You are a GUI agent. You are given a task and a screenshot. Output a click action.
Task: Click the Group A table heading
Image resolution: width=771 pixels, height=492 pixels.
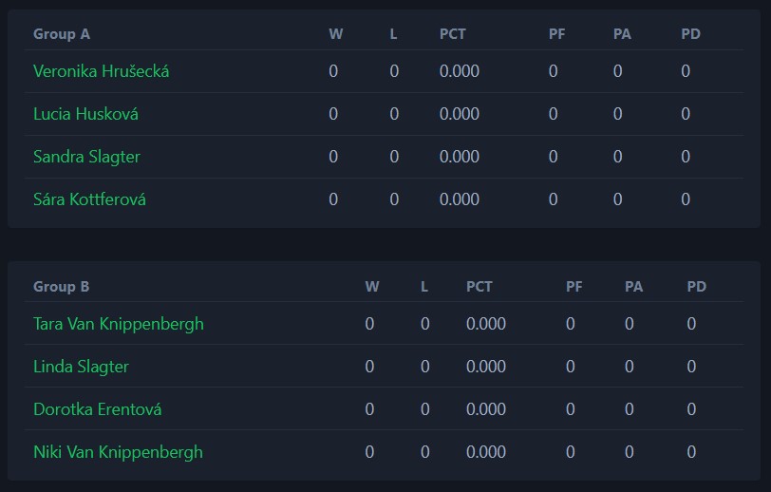(x=62, y=34)
